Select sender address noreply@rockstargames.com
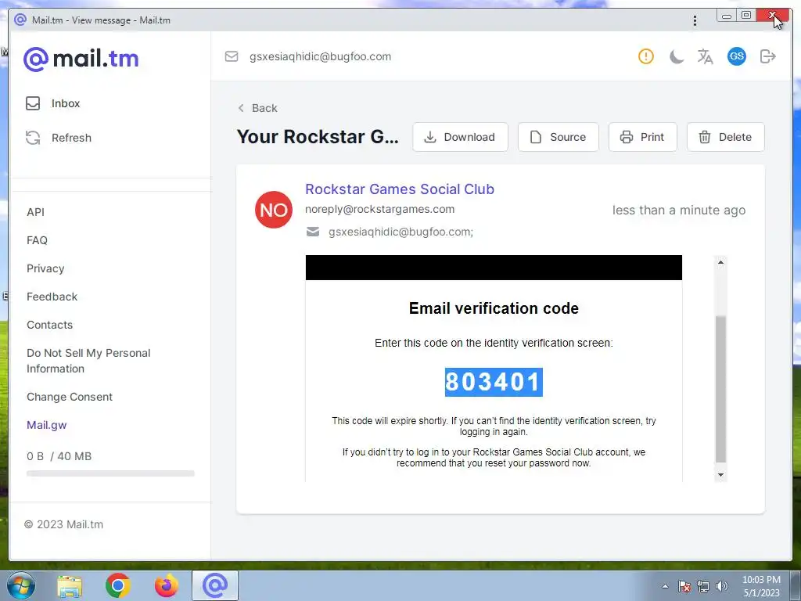This screenshot has height=601, width=801. [379, 209]
